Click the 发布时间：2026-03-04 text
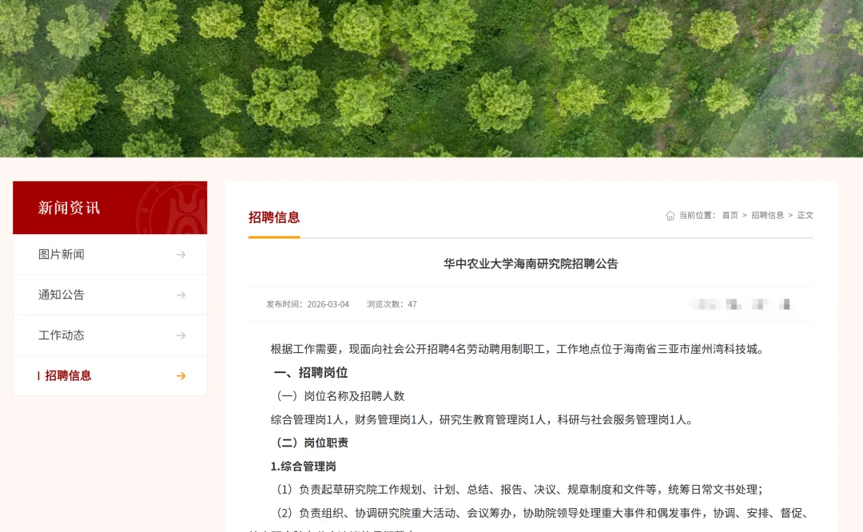This screenshot has width=863, height=532. pos(308,304)
